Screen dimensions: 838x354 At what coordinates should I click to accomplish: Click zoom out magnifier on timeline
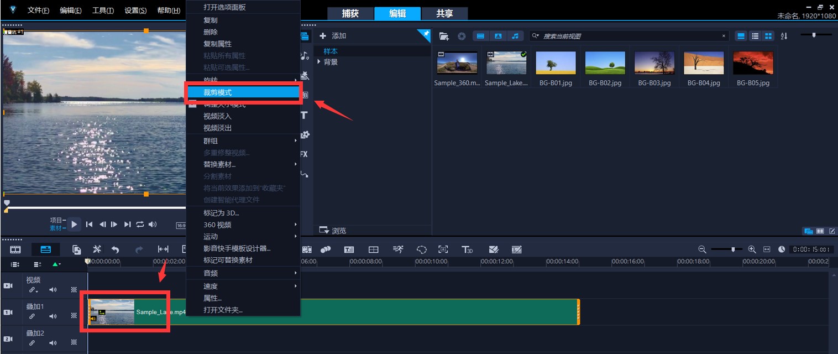point(702,249)
